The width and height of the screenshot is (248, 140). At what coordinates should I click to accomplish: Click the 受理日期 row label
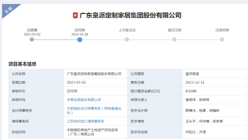[19, 82]
